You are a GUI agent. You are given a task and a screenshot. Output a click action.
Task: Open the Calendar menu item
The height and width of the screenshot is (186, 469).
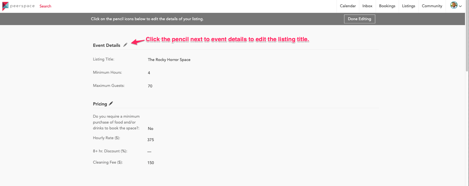click(x=348, y=6)
